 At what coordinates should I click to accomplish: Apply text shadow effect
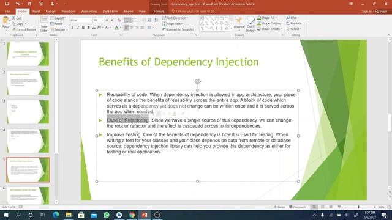pos(88,28)
